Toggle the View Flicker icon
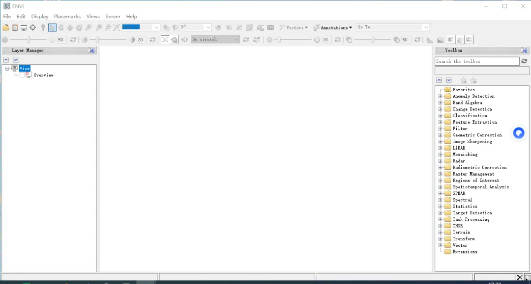 460,40
